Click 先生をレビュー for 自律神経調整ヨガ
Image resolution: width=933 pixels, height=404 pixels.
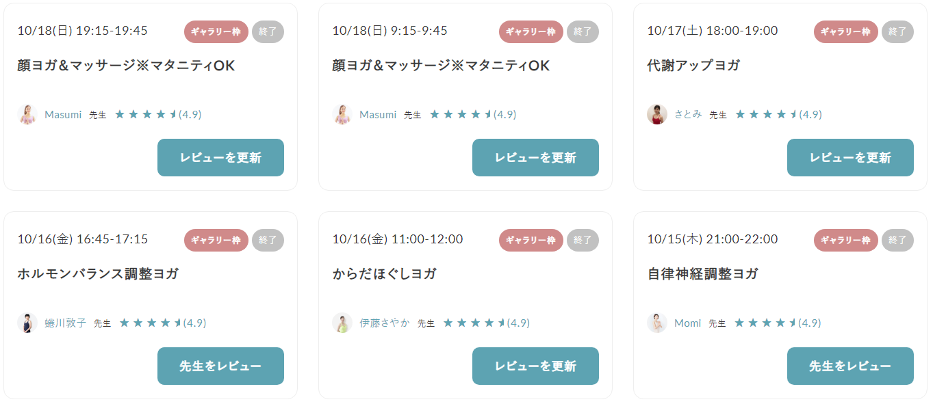click(x=850, y=366)
